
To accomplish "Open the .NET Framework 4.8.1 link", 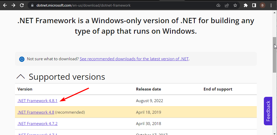I will (38, 101).
